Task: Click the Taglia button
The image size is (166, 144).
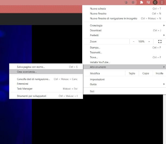Action: click(132, 73)
